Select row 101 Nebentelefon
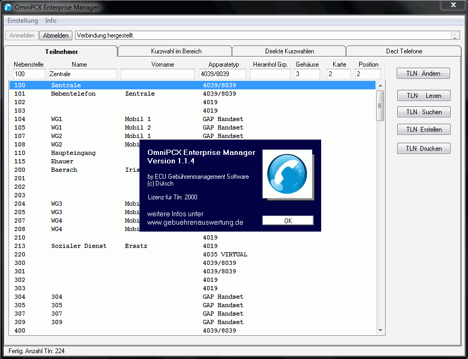 192,94
